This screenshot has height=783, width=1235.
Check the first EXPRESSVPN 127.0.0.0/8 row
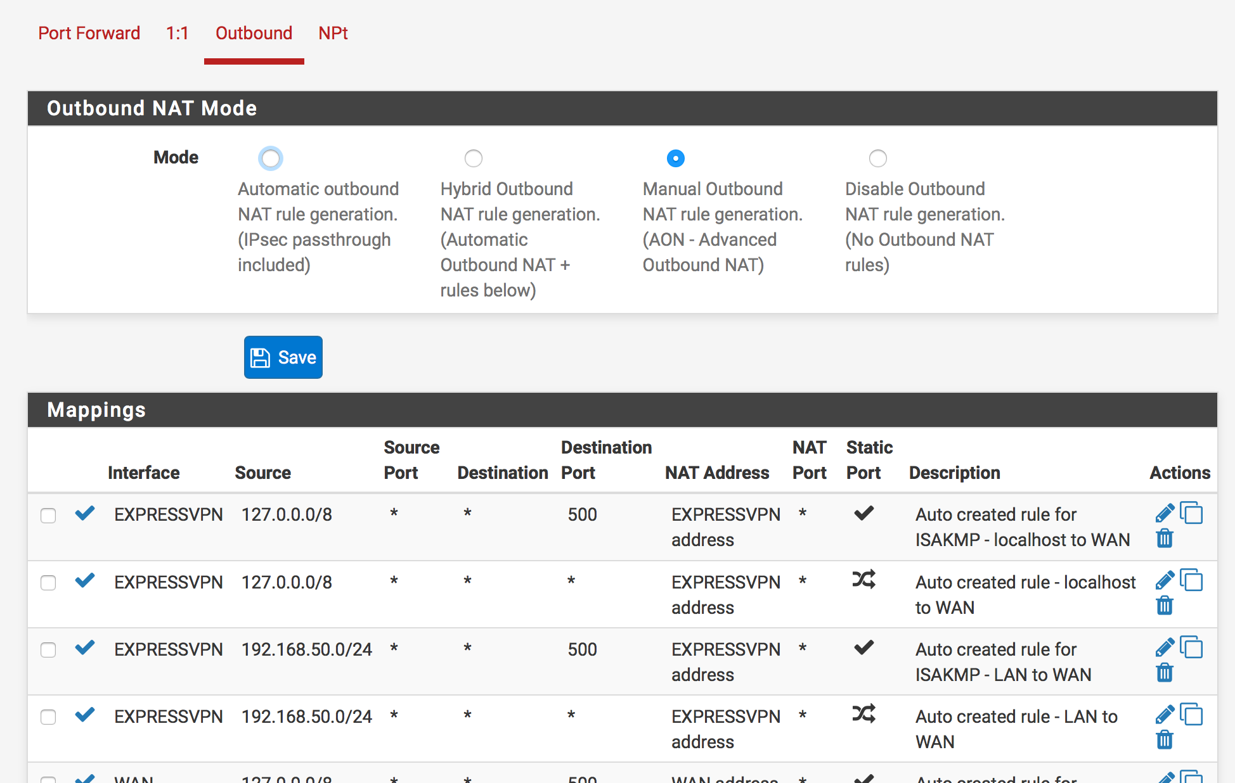coord(48,516)
